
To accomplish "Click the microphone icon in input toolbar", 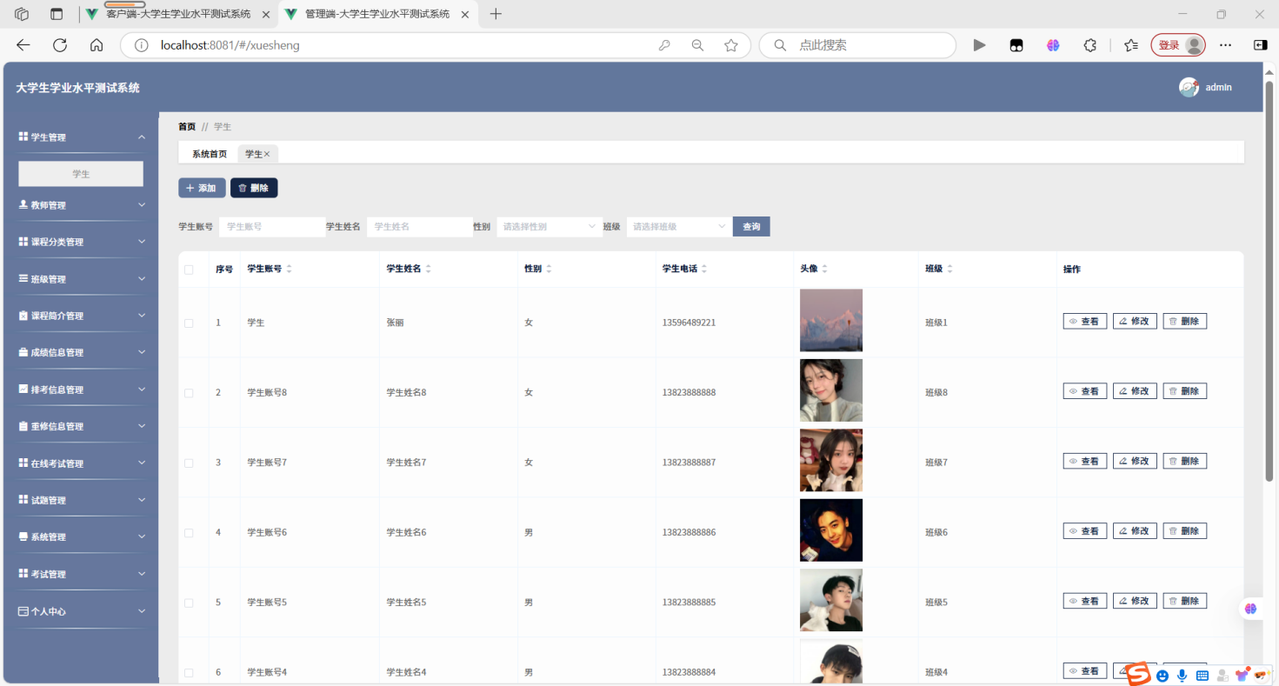I will click(x=1182, y=676).
